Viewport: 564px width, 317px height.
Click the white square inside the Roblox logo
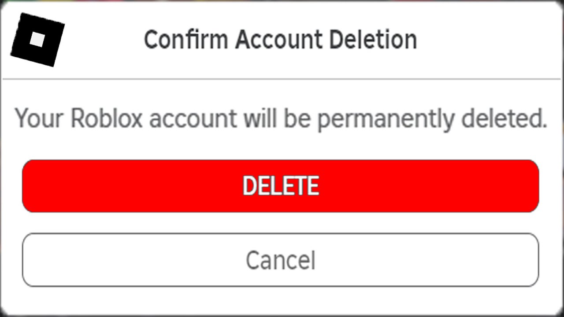[37, 39]
